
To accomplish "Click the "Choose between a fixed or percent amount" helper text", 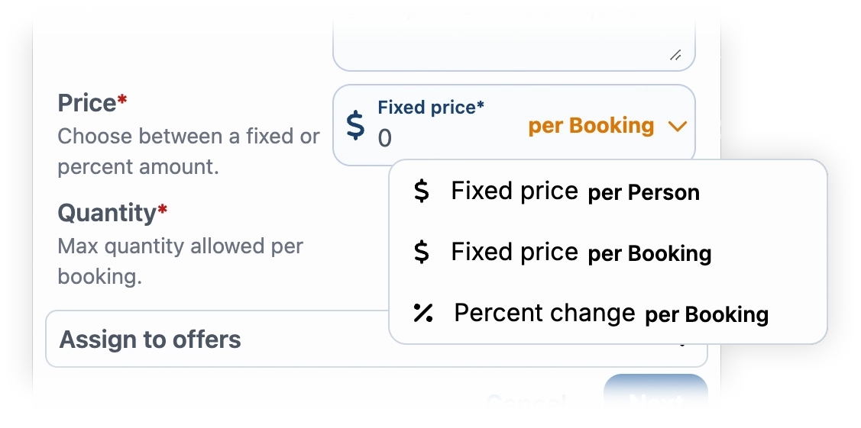I will [189, 151].
